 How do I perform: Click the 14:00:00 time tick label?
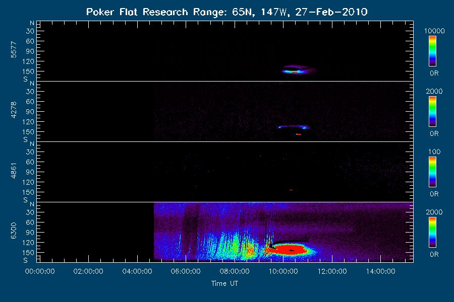[x=380, y=271]
